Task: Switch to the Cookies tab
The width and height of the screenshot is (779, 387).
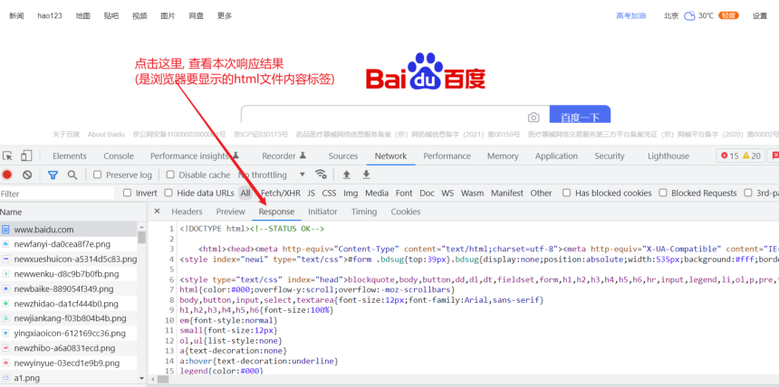Action: (x=406, y=212)
